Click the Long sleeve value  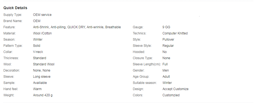coord(42,77)
